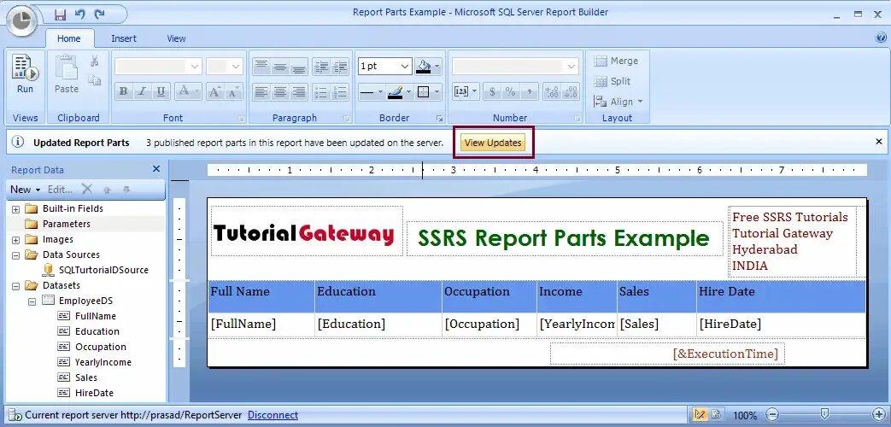This screenshot has height=427, width=891.
Task: Switch to the View ribbon tab
Action: [176, 38]
